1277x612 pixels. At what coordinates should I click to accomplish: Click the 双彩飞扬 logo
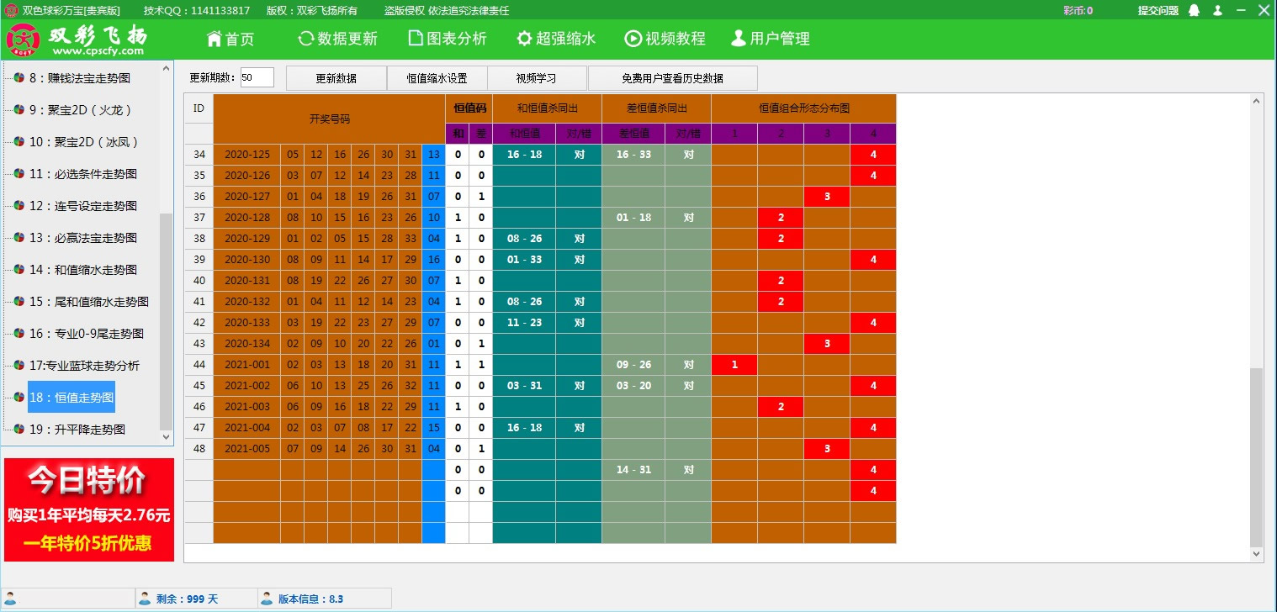77,39
